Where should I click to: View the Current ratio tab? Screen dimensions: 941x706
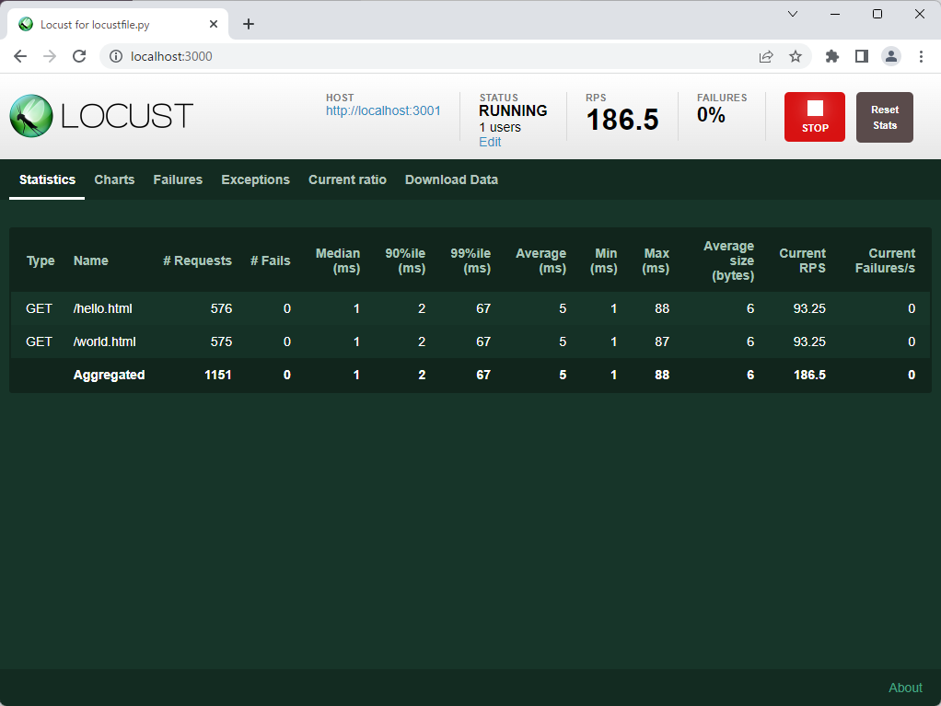pyautogui.click(x=347, y=179)
